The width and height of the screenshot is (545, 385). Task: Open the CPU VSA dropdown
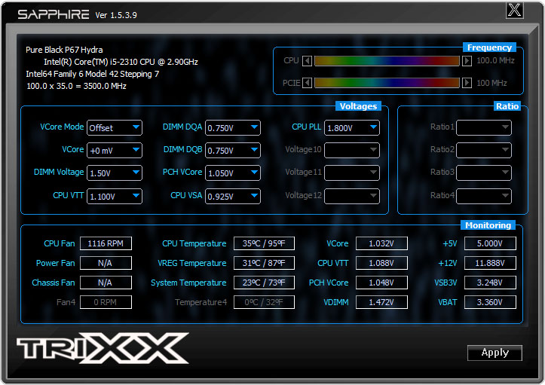coord(232,196)
